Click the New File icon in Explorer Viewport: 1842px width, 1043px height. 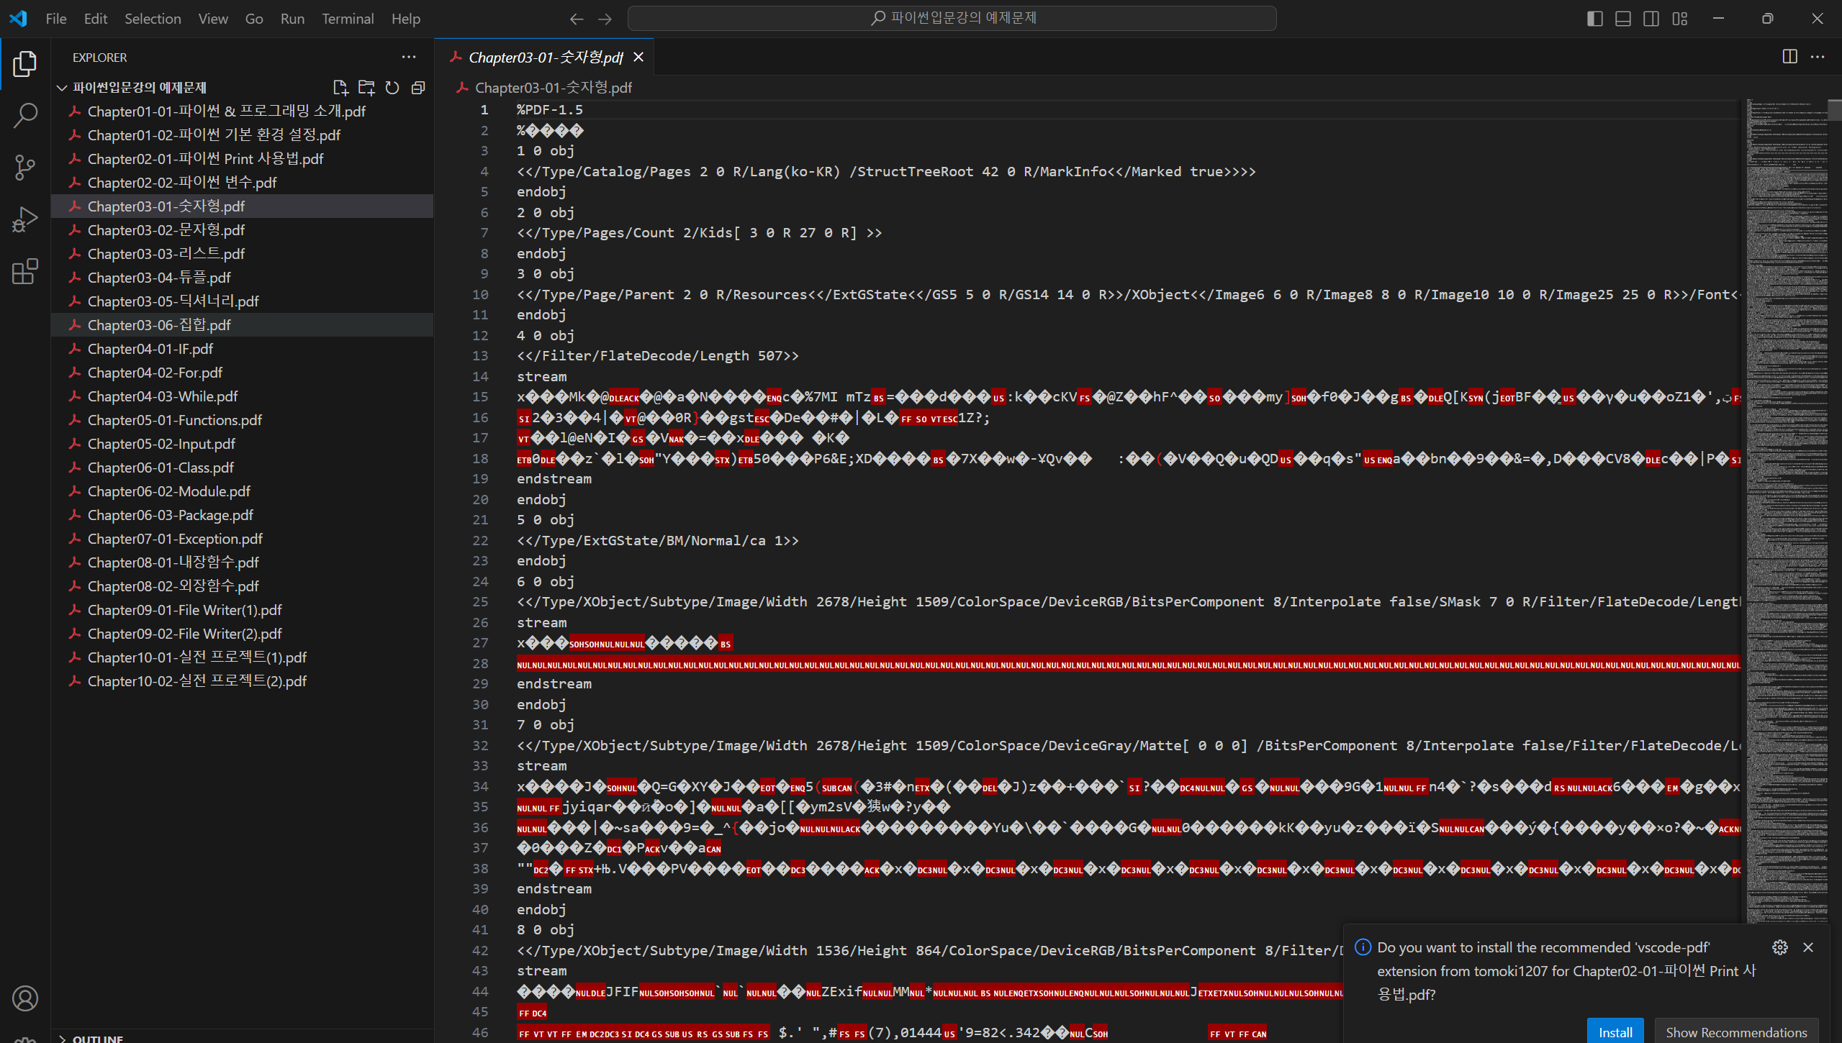340,88
